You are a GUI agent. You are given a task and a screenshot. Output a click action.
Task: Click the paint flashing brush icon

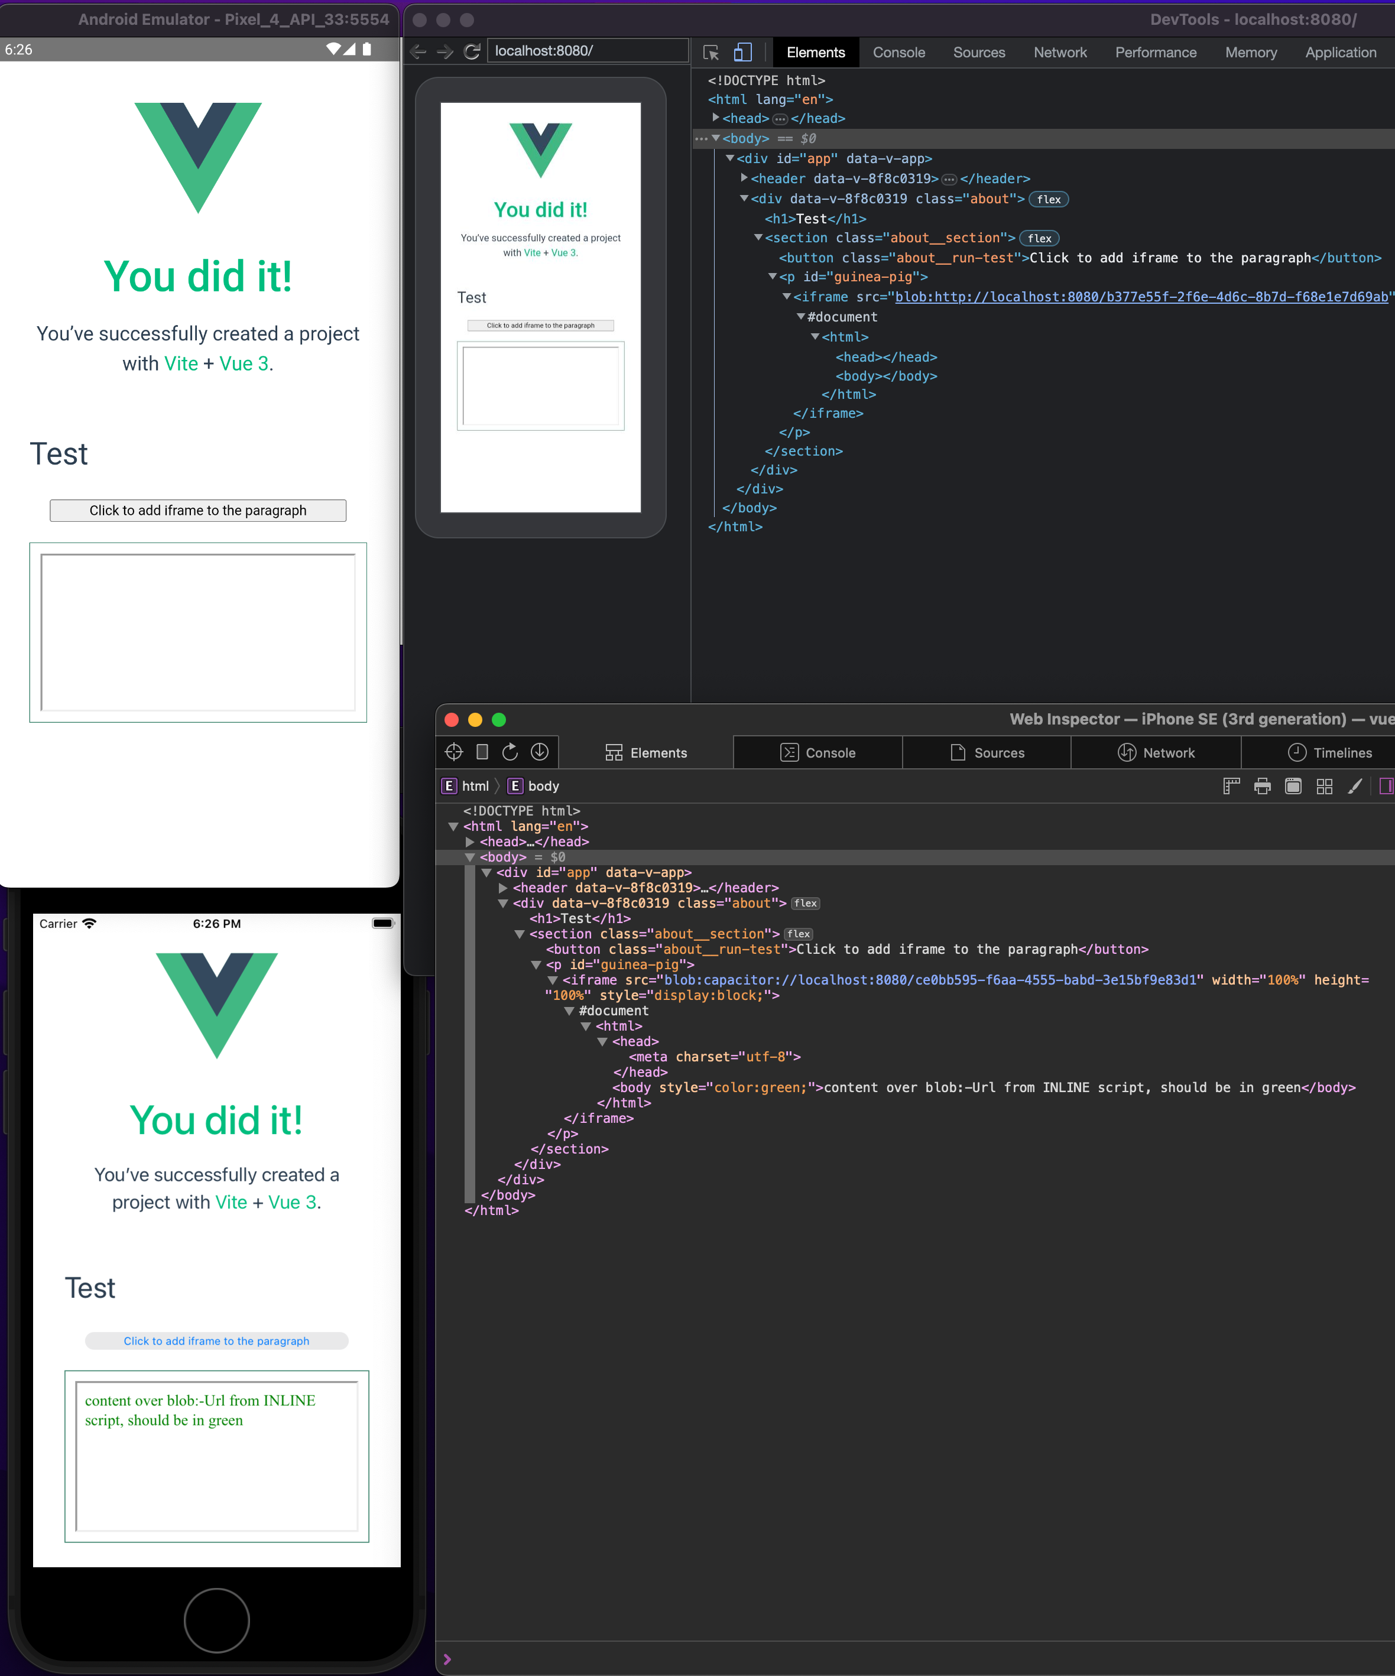pyautogui.click(x=1355, y=786)
